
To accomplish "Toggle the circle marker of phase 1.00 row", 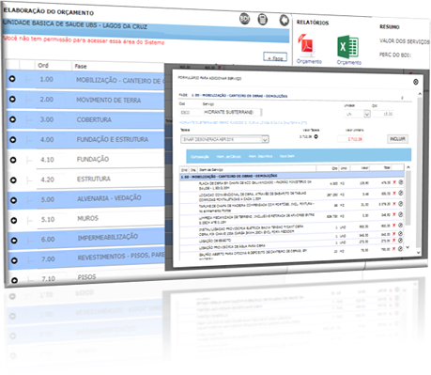I will click(x=12, y=79).
